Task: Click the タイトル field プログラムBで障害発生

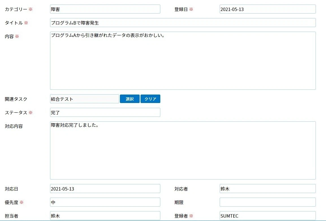Action: [183, 23]
